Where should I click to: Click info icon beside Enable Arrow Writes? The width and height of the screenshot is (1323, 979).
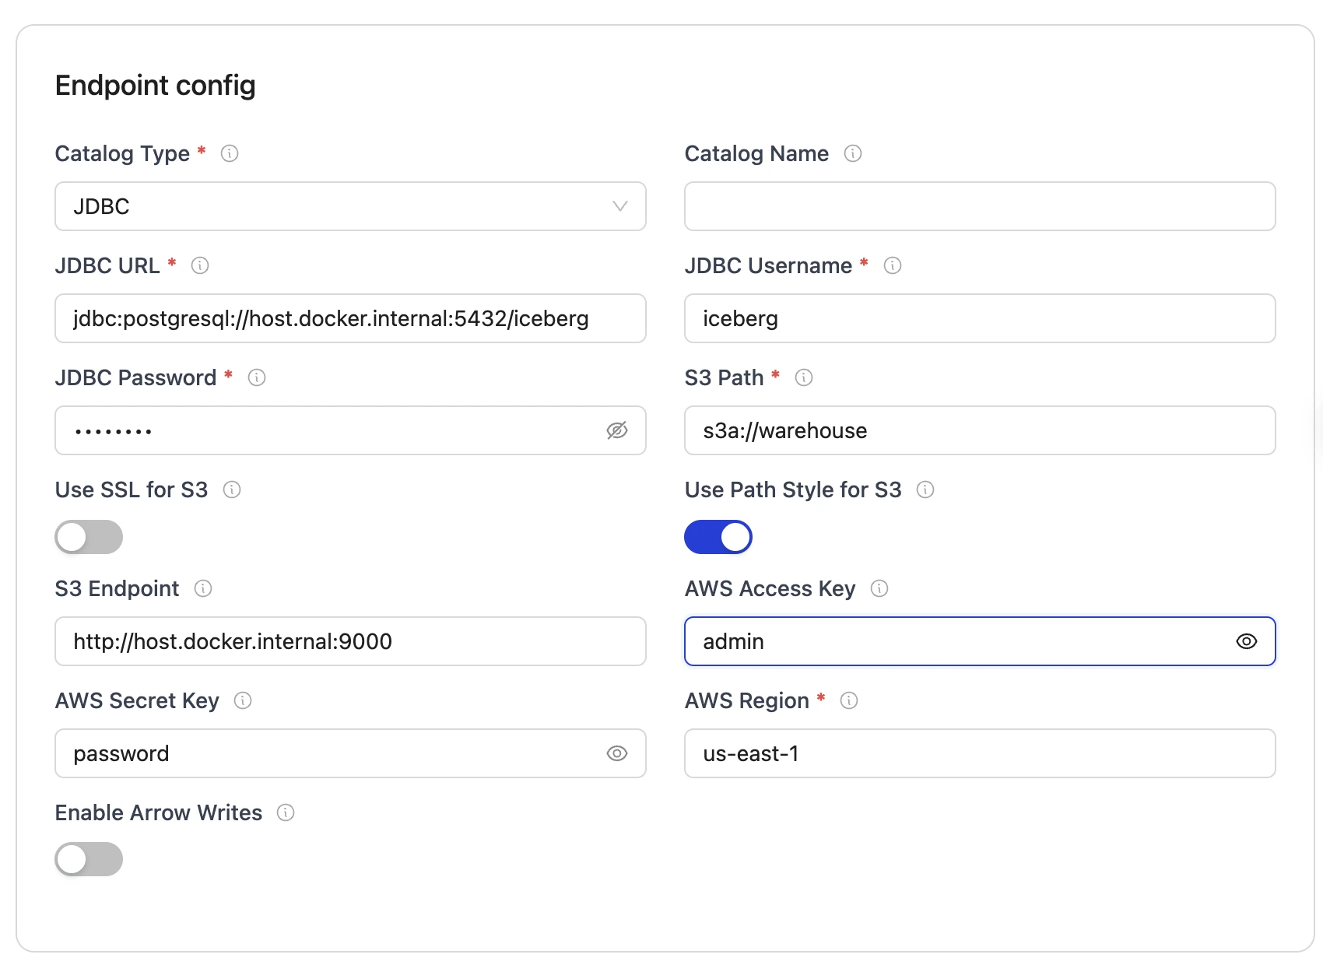pos(286,812)
